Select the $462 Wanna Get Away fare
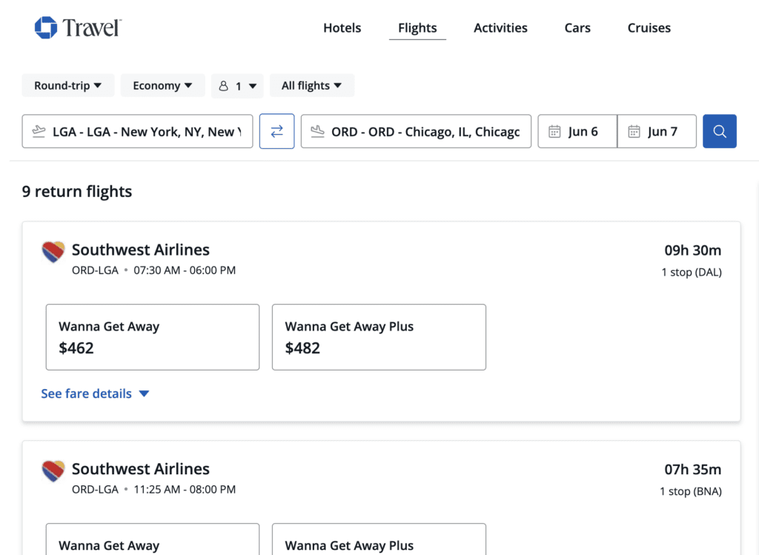 coord(153,337)
